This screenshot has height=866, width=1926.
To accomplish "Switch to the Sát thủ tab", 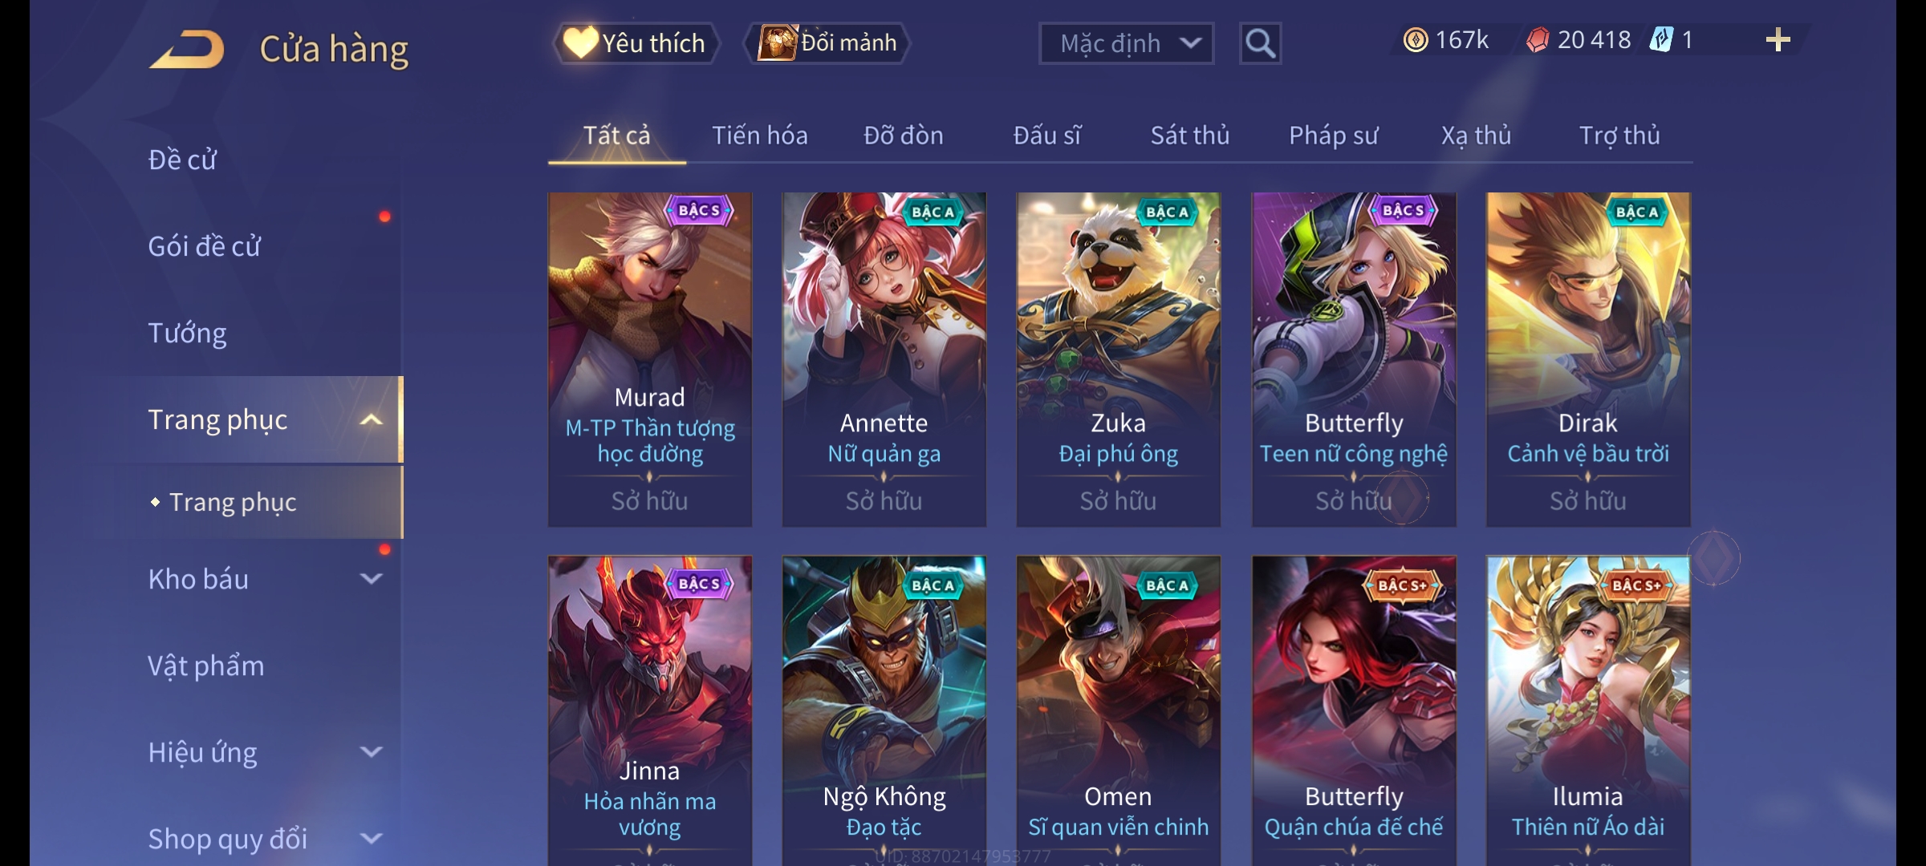I will click(x=1190, y=136).
